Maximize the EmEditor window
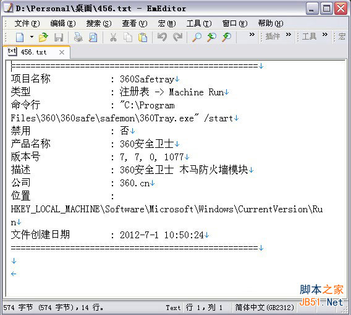Screen dimensions: 351x315 pos(326,9)
